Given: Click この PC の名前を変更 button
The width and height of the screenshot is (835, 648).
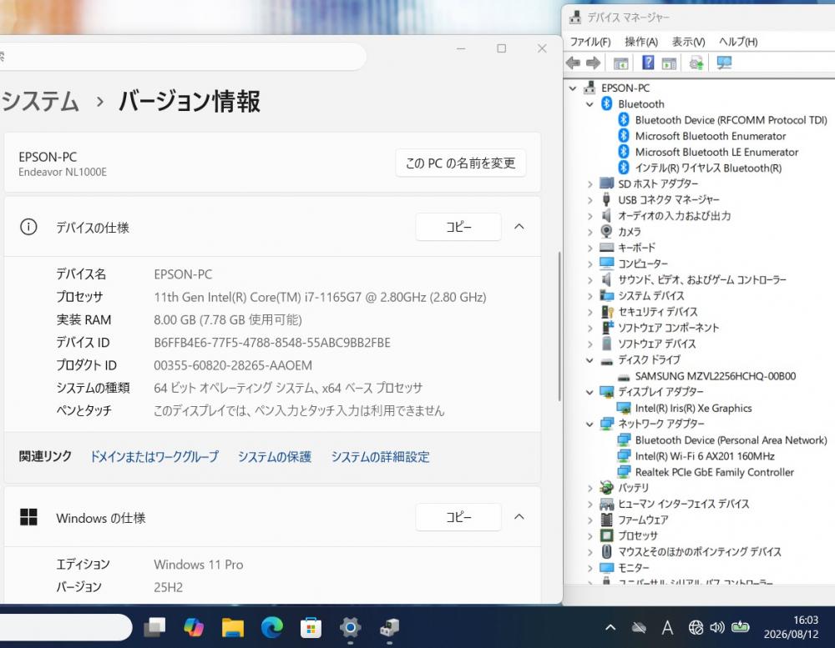Looking at the screenshot, I should [x=461, y=163].
